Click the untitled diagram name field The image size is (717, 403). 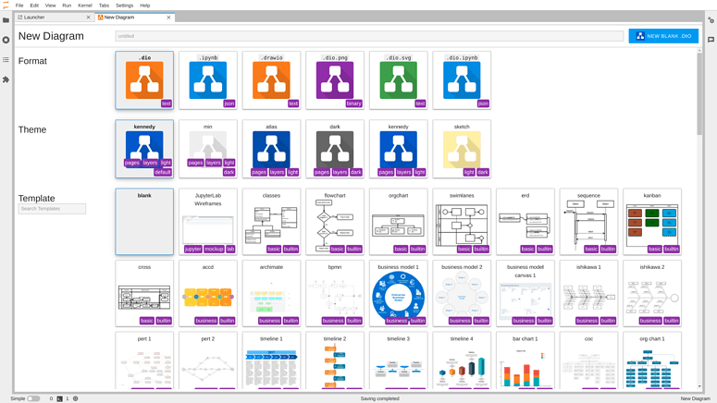(369, 36)
